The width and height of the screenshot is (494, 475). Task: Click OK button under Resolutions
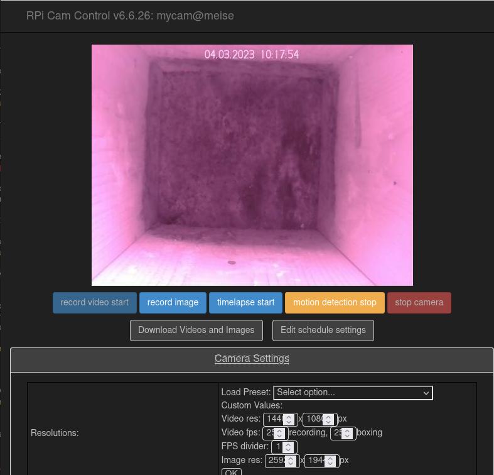[231, 472]
